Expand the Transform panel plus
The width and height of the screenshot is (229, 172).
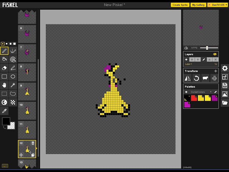(x=215, y=71)
